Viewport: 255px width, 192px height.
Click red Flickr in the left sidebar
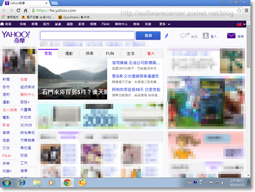click(x=7, y=155)
